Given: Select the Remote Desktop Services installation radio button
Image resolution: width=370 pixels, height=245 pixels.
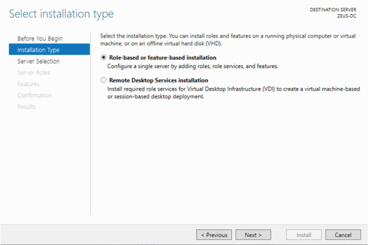Looking at the screenshot, I should click(104, 80).
